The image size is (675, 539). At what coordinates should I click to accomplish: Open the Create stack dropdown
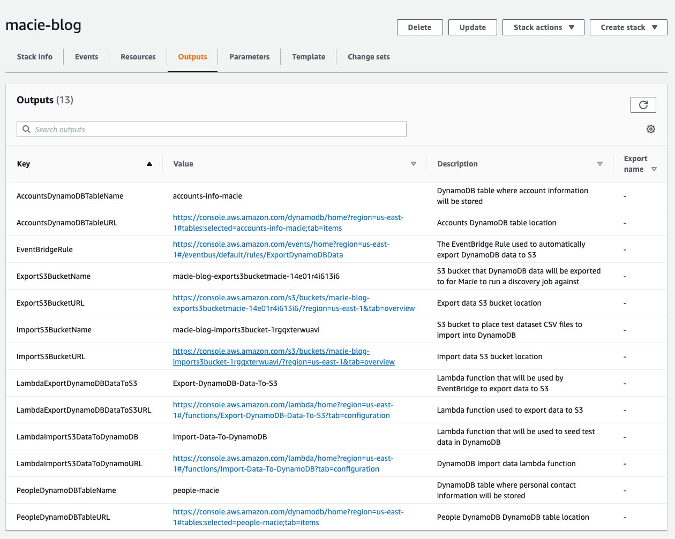[628, 27]
